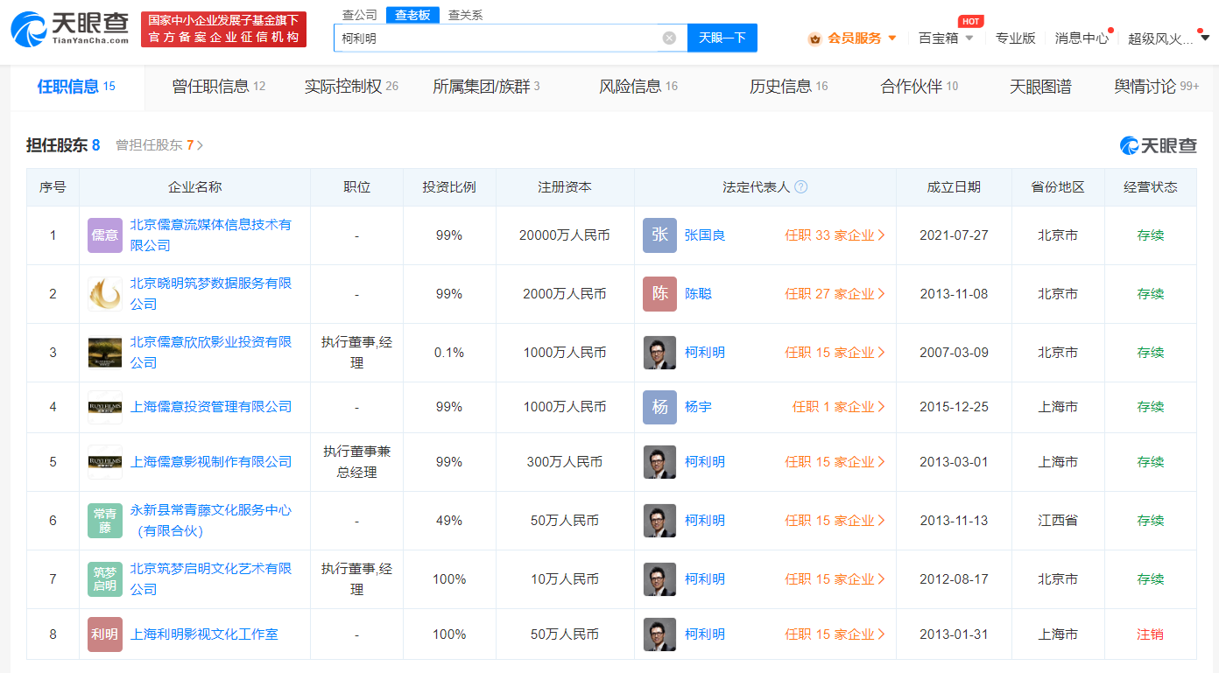Expand 曾担任股东 7 list
This screenshot has height=673, width=1219.
tap(159, 145)
